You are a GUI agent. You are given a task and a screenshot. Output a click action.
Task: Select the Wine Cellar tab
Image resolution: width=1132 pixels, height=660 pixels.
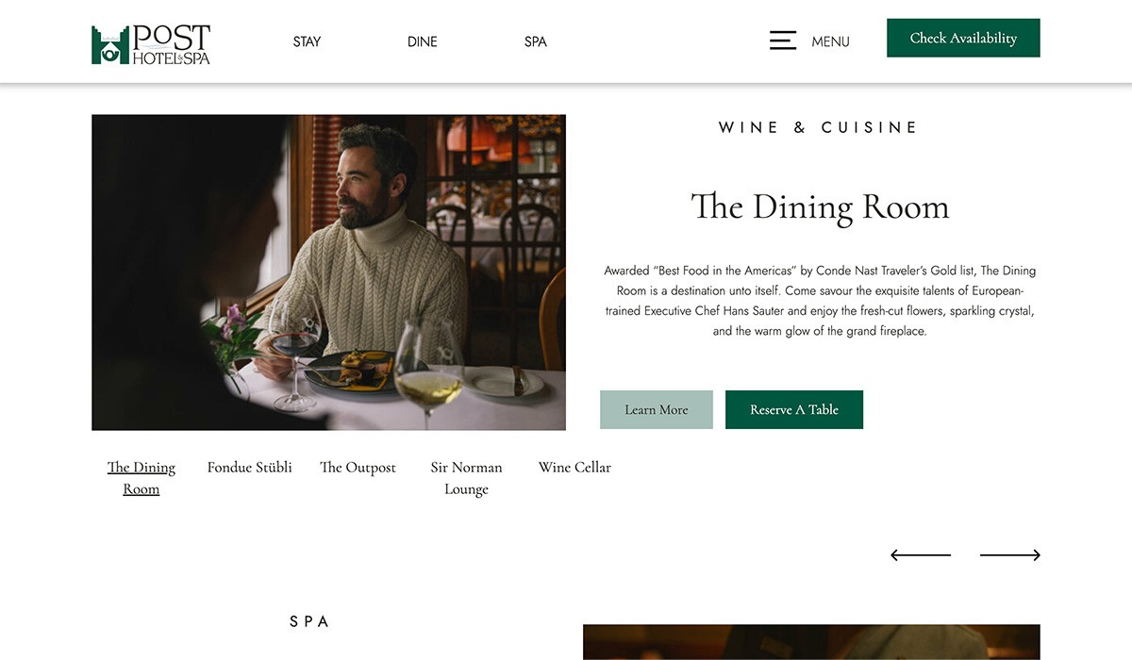[x=574, y=468]
